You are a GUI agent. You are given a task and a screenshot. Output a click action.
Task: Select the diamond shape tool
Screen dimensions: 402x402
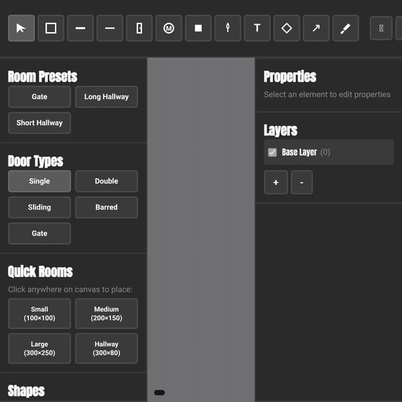287,28
